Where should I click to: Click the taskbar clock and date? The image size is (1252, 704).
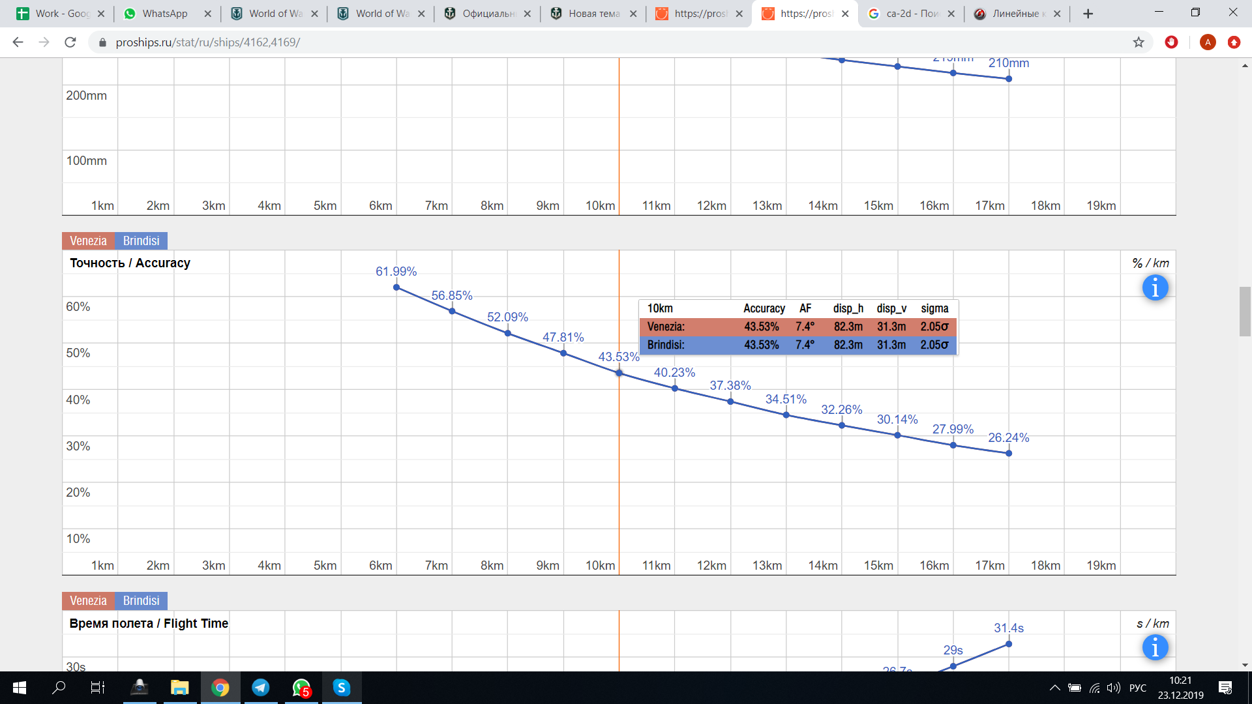[1180, 688]
